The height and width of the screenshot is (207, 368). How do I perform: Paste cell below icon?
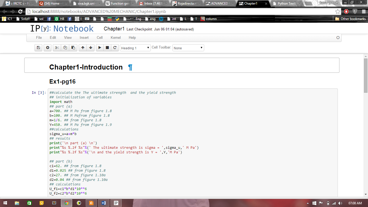pos(73,48)
